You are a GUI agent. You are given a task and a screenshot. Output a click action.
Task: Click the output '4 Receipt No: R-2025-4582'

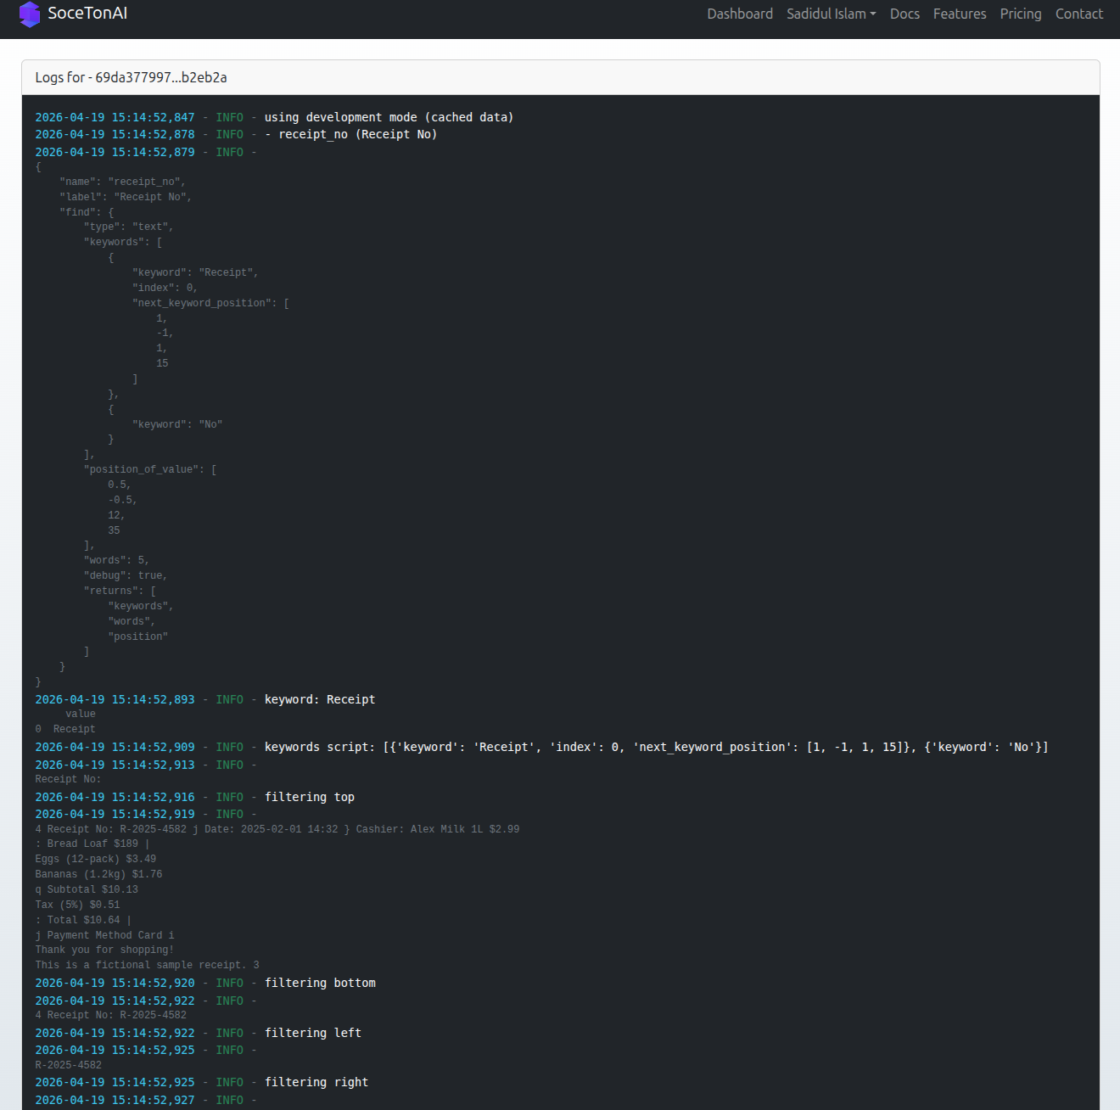pyautogui.click(x=111, y=1015)
